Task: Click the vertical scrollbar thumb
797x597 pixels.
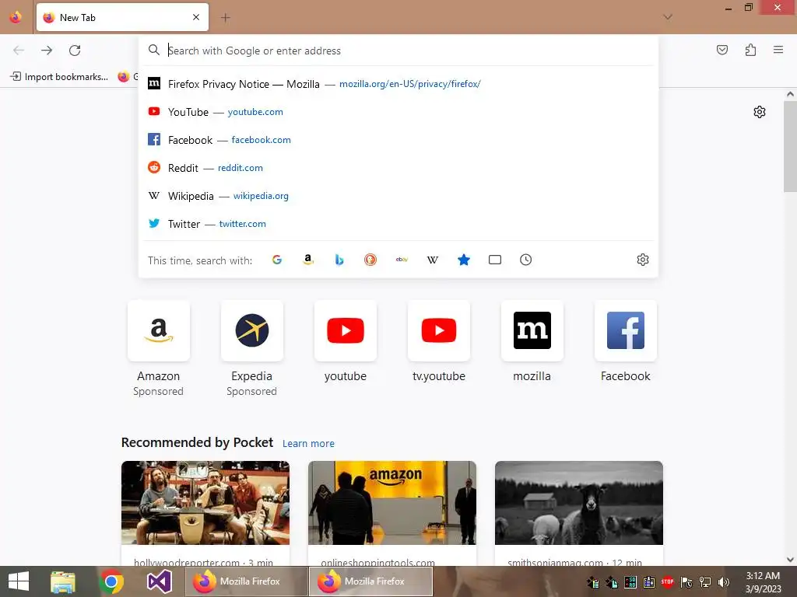Action: pos(790,146)
